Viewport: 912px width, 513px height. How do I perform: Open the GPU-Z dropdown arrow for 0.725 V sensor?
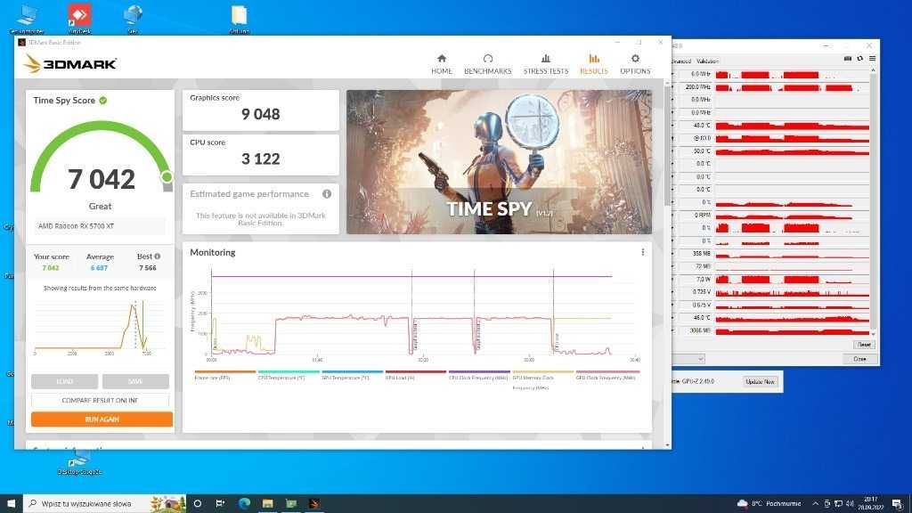point(673,292)
